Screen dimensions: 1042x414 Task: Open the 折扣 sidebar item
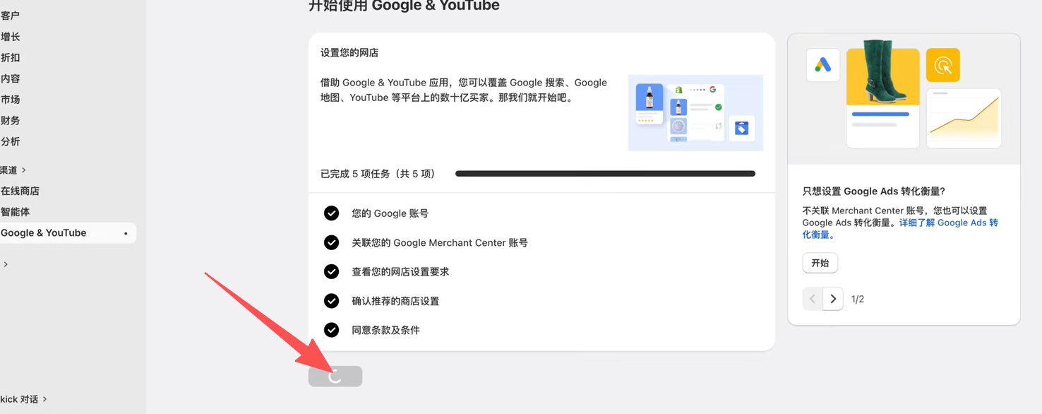(x=11, y=58)
